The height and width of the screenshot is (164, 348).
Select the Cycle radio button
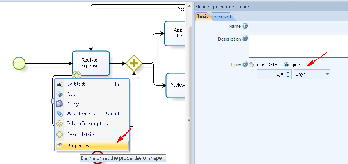point(286,65)
